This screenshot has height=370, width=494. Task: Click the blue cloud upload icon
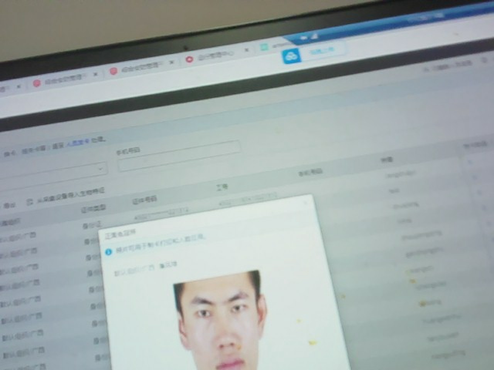[292, 56]
